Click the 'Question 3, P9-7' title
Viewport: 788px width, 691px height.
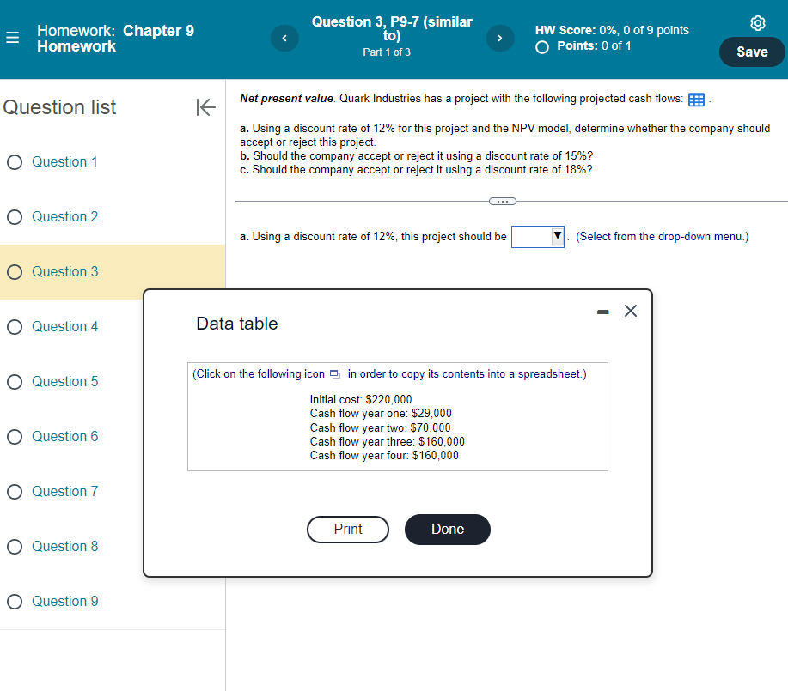(392, 28)
